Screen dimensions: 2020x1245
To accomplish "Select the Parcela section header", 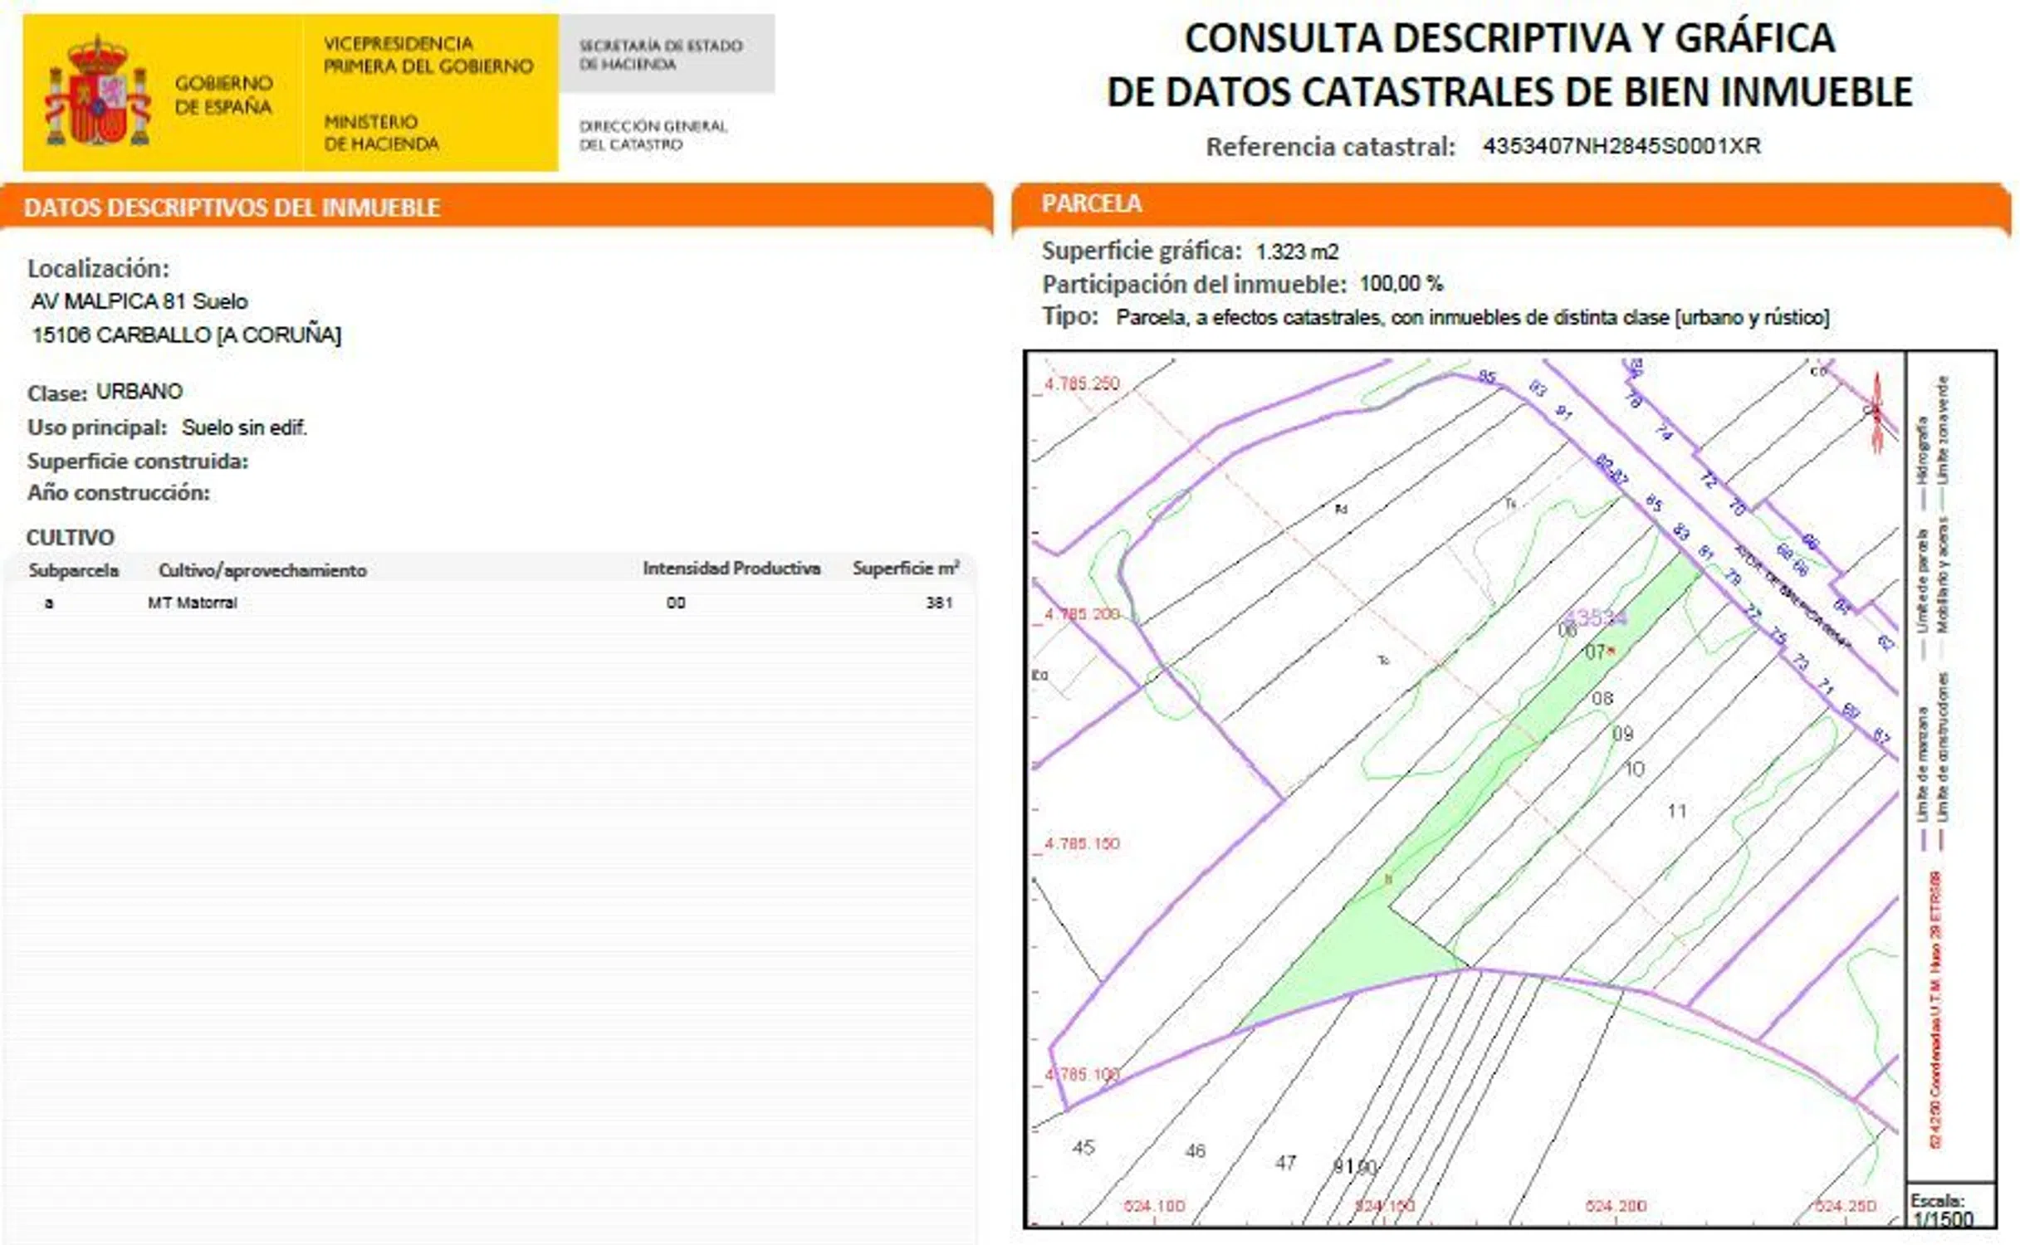I will click(x=1092, y=204).
